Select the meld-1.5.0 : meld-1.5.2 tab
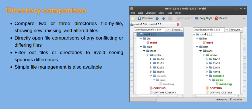The width and height of the screenshot is (252, 109). (155, 24)
